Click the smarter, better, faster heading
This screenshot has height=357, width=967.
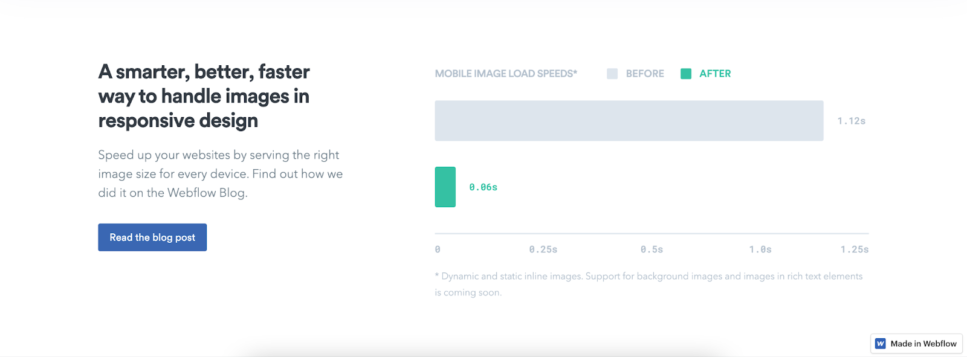click(204, 96)
